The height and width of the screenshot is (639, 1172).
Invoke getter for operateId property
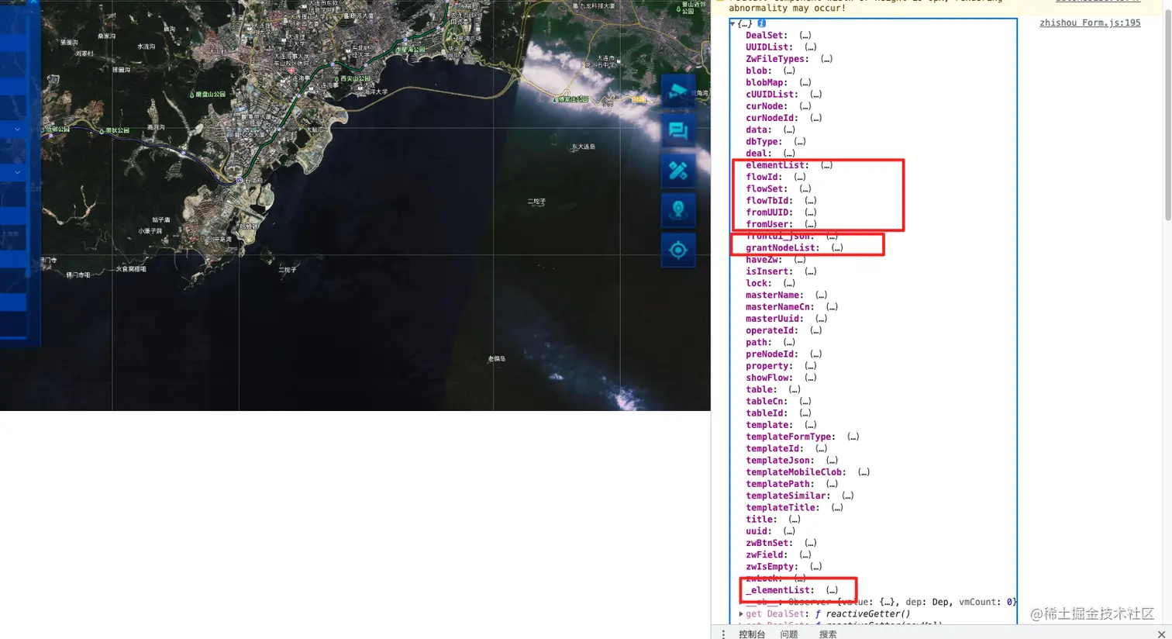coord(815,330)
